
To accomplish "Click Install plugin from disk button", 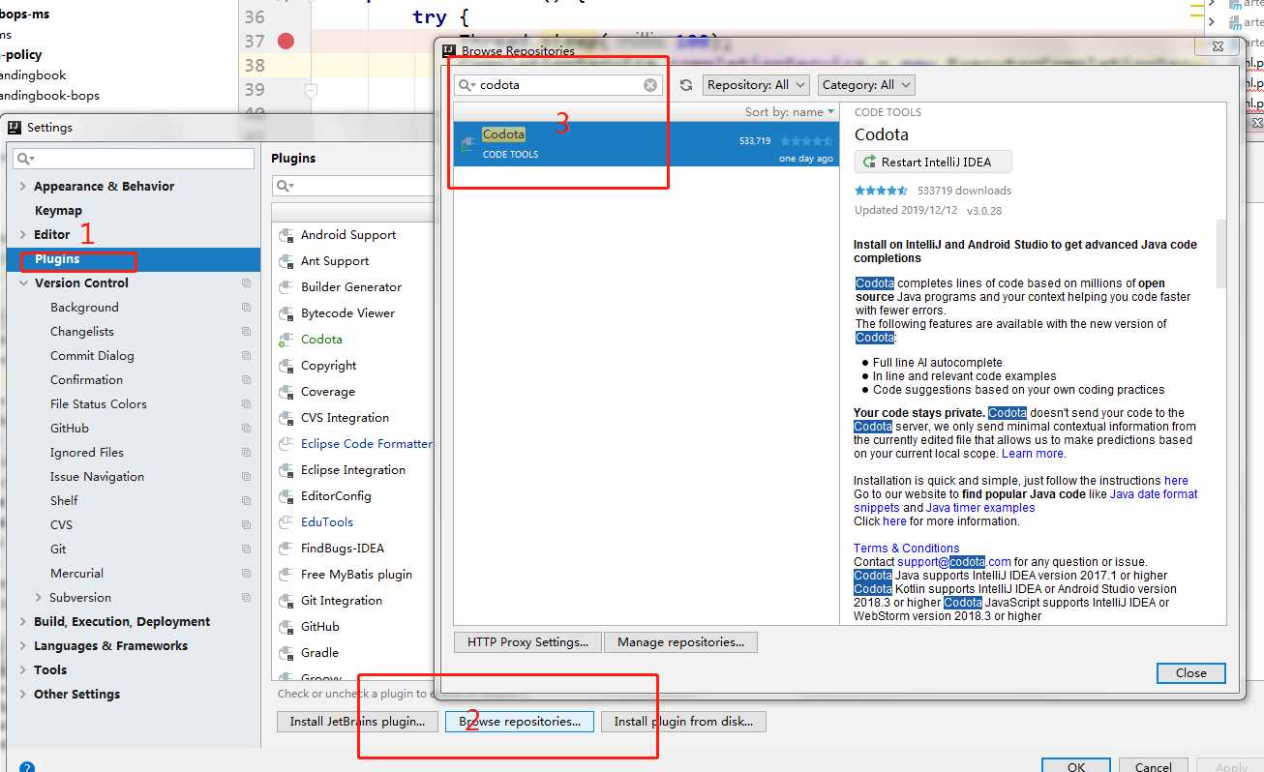I will (683, 722).
